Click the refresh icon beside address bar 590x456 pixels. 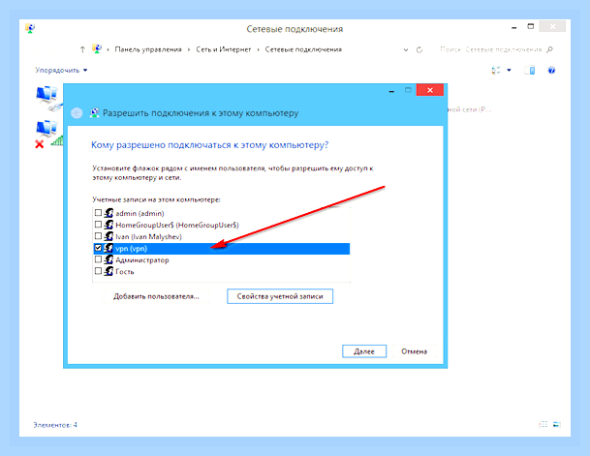click(419, 49)
